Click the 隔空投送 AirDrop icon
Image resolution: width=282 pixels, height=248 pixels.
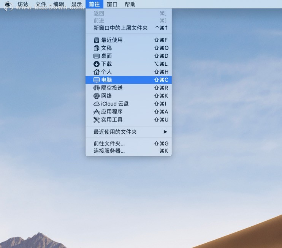[97, 88]
